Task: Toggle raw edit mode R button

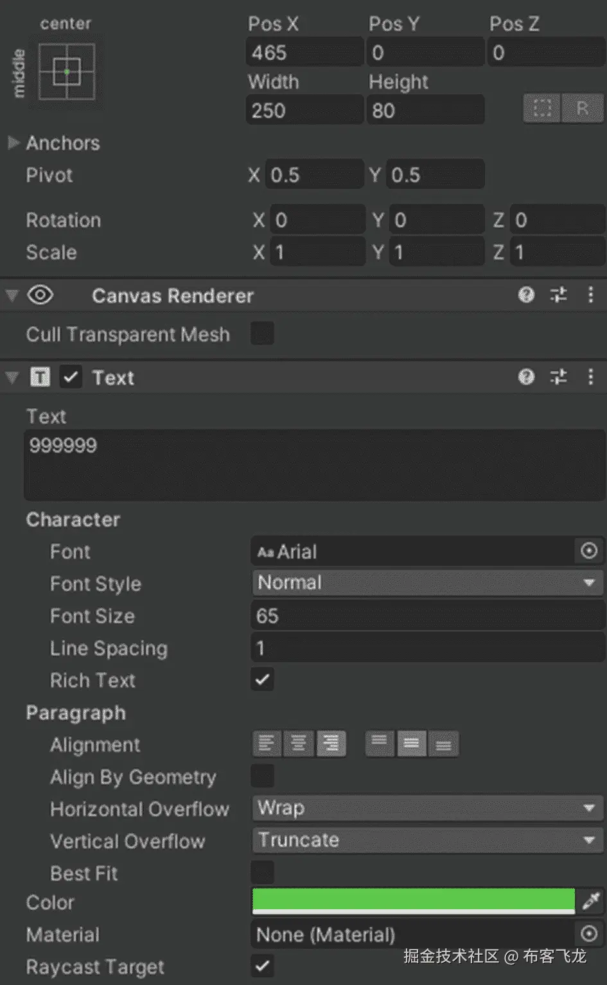Action: click(582, 108)
